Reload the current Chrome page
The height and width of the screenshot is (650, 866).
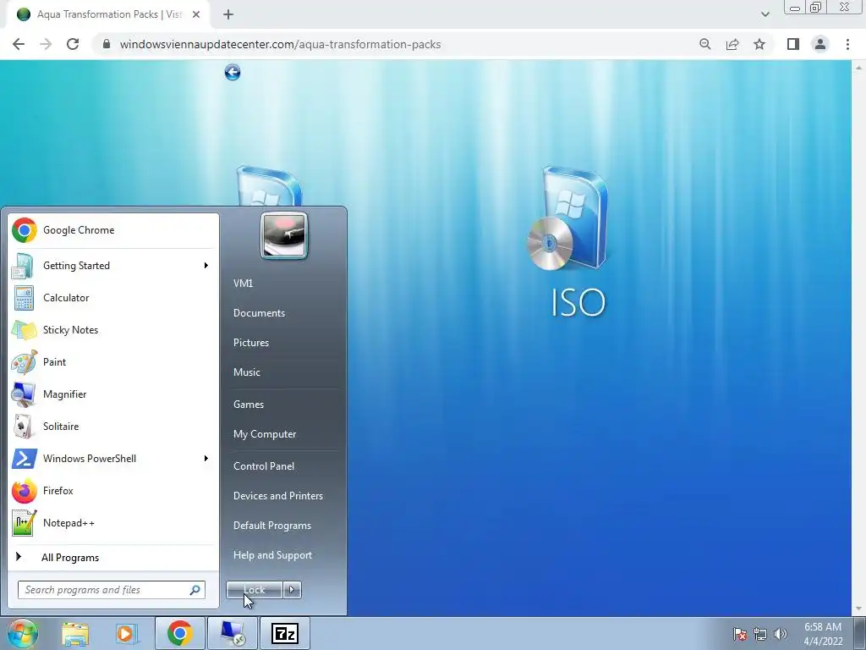point(73,44)
